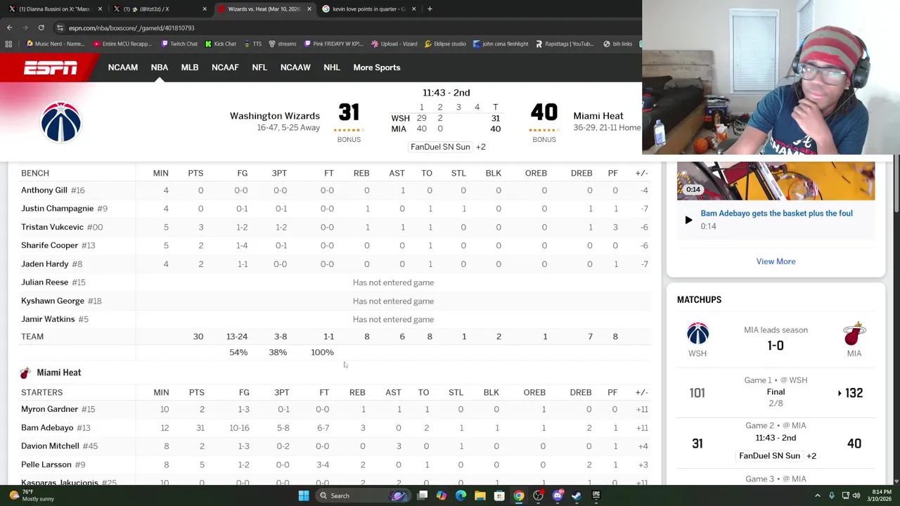The width and height of the screenshot is (900, 506).
Task: Open Davion Mitchell player link
Action: [x=50, y=446]
